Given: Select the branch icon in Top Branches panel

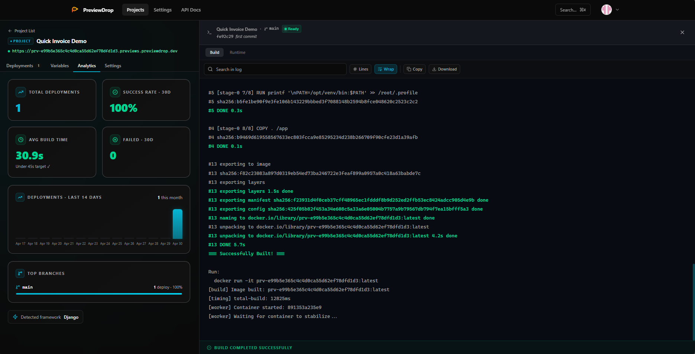Looking at the screenshot, I should click(20, 273).
